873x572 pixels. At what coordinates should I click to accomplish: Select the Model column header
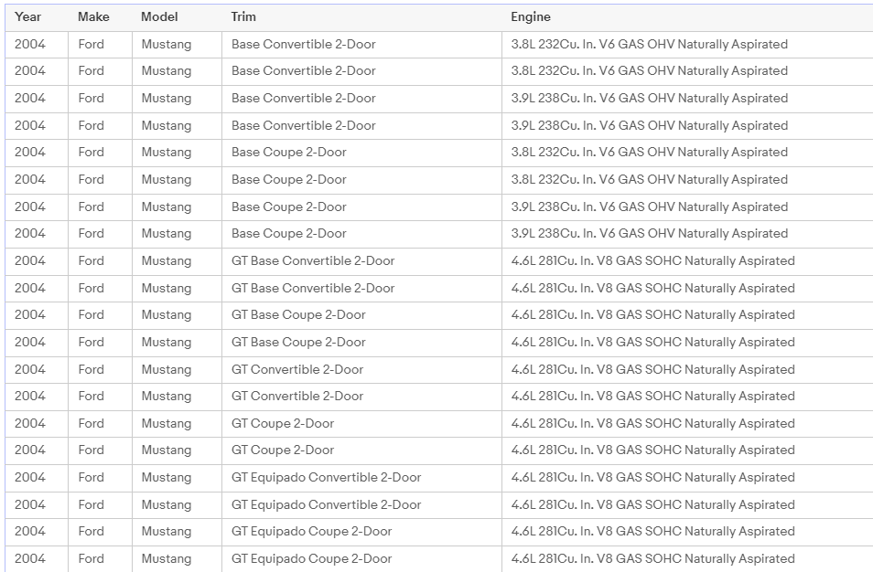click(x=159, y=16)
